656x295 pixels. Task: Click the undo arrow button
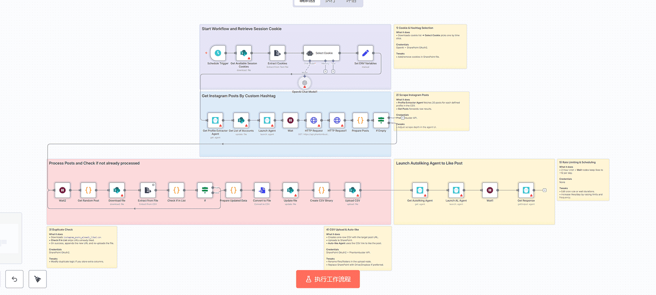tap(14, 279)
